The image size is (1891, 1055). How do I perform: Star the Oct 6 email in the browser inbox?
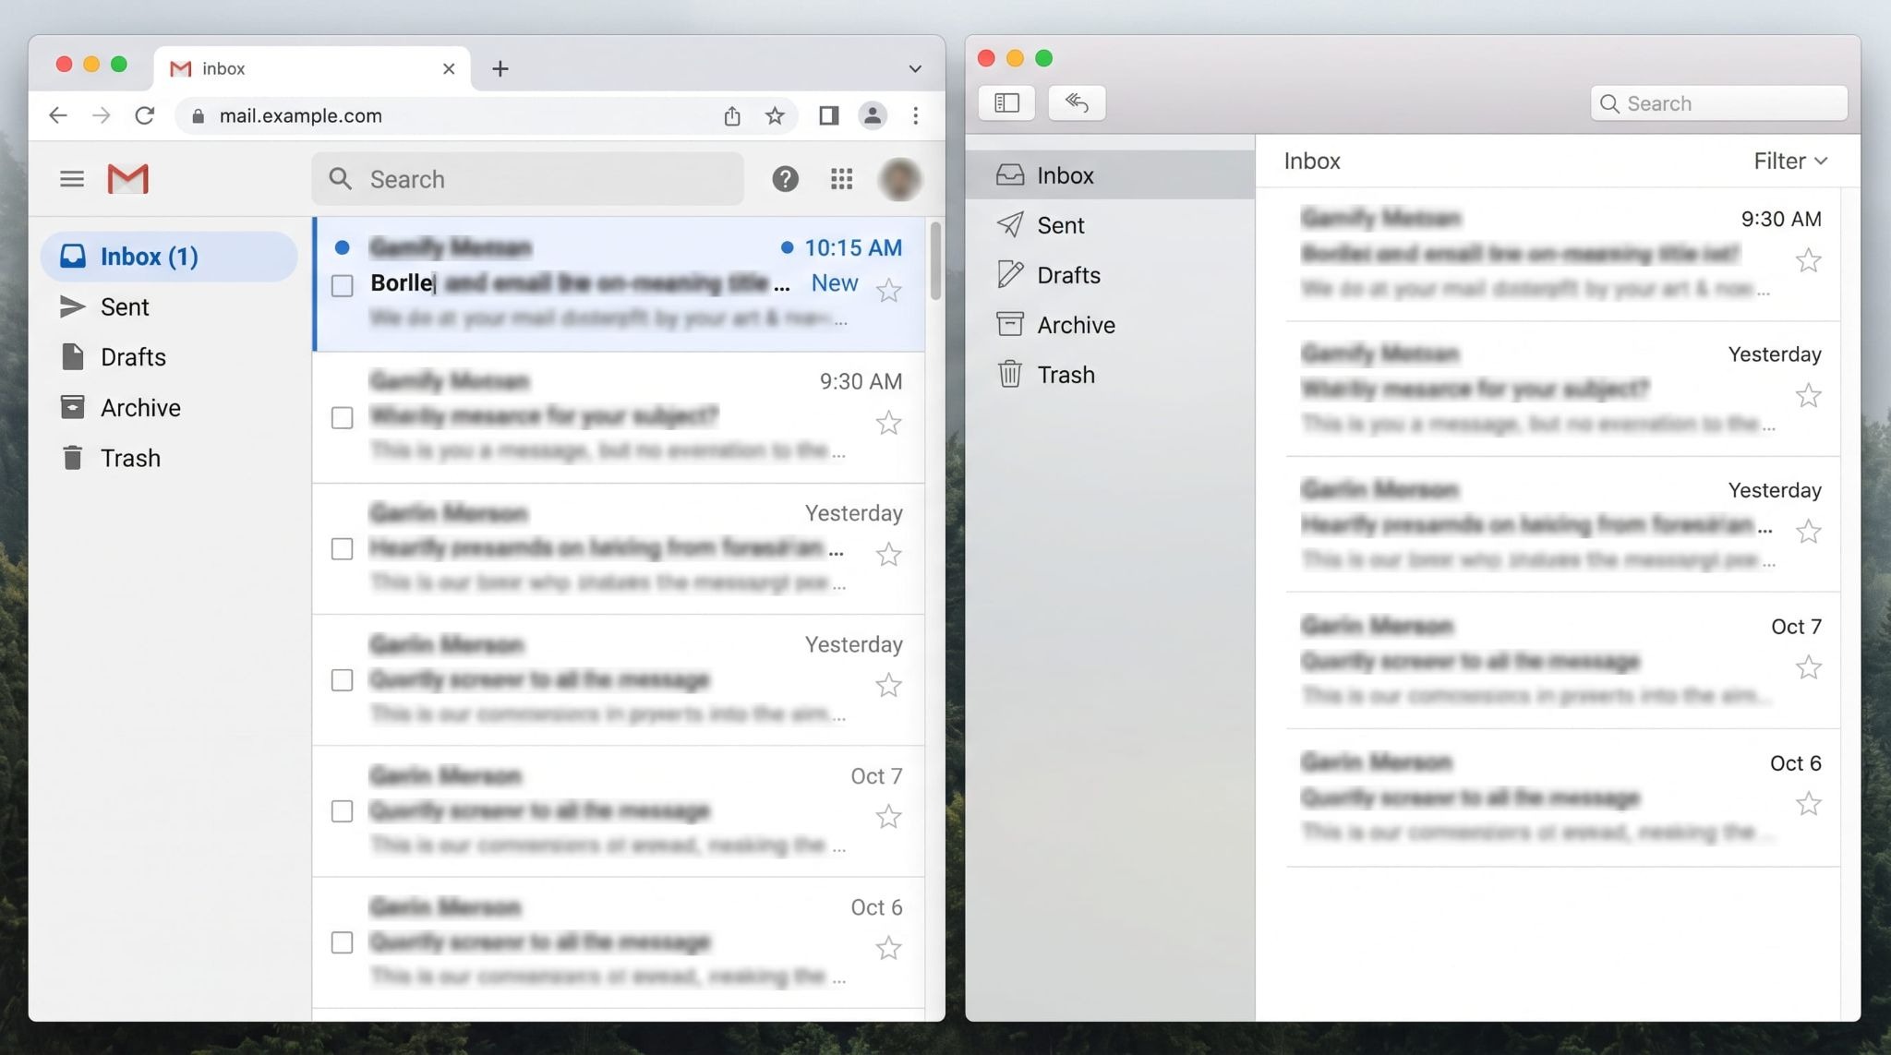pyautogui.click(x=888, y=948)
